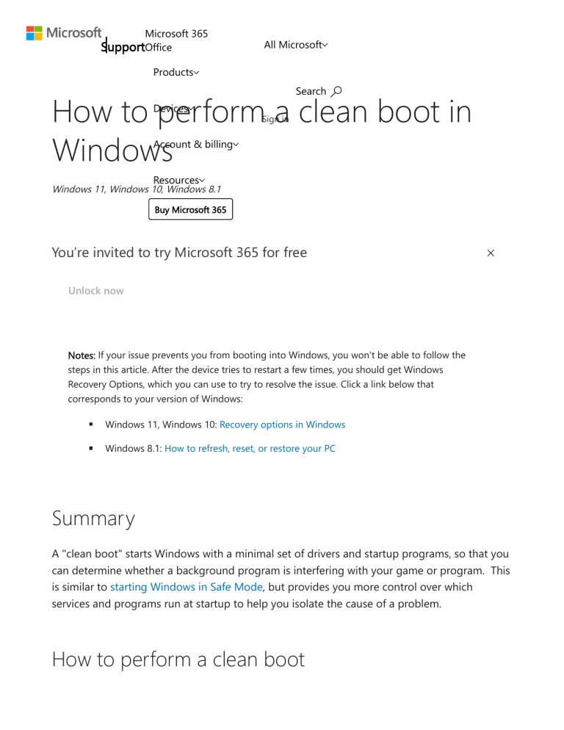
Task: Open the Devices dropdown
Action: point(173,108)
